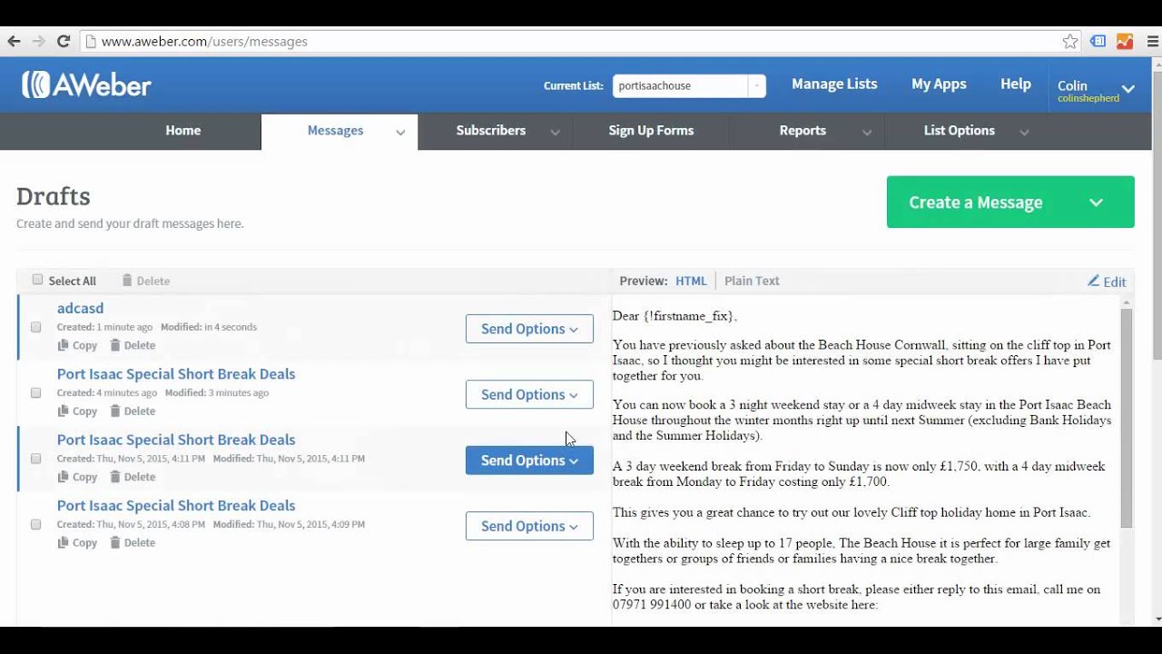Open the draft title created 4 minutes ago
This screenshot has width=1162, height=654.
pos(176,374)
